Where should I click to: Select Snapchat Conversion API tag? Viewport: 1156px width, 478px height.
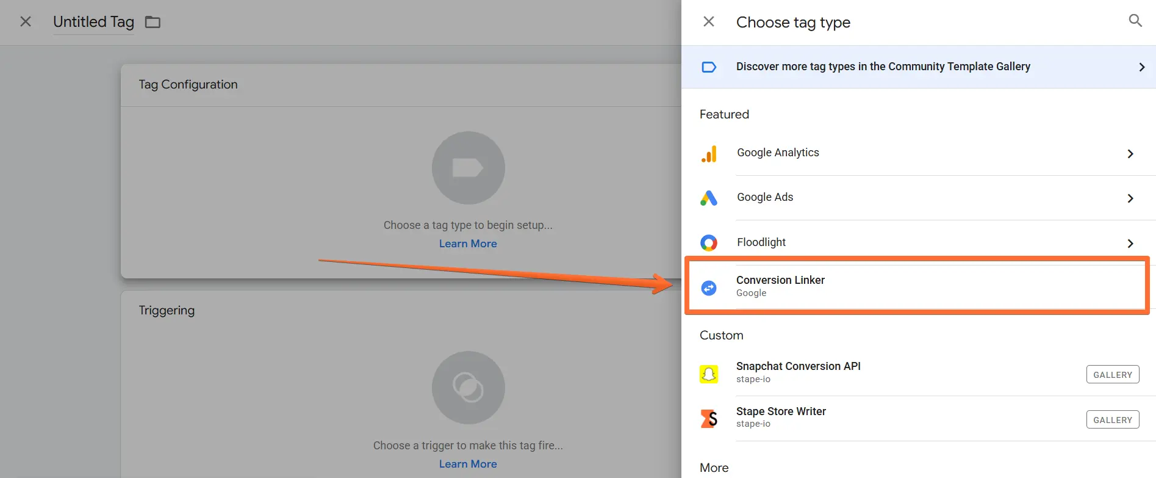pos(919,373)
